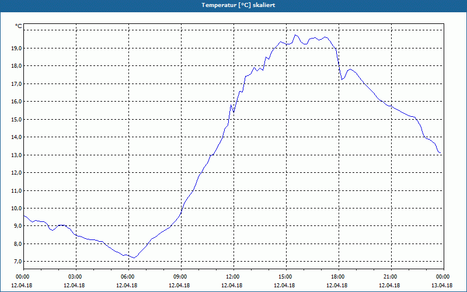Click the 21:00 time axis label
Viewport: 467px width, 292px height.
pos(391,277)
